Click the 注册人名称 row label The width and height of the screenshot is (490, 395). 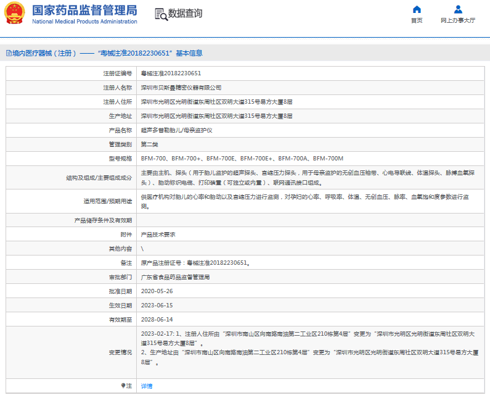coord(118,88)
